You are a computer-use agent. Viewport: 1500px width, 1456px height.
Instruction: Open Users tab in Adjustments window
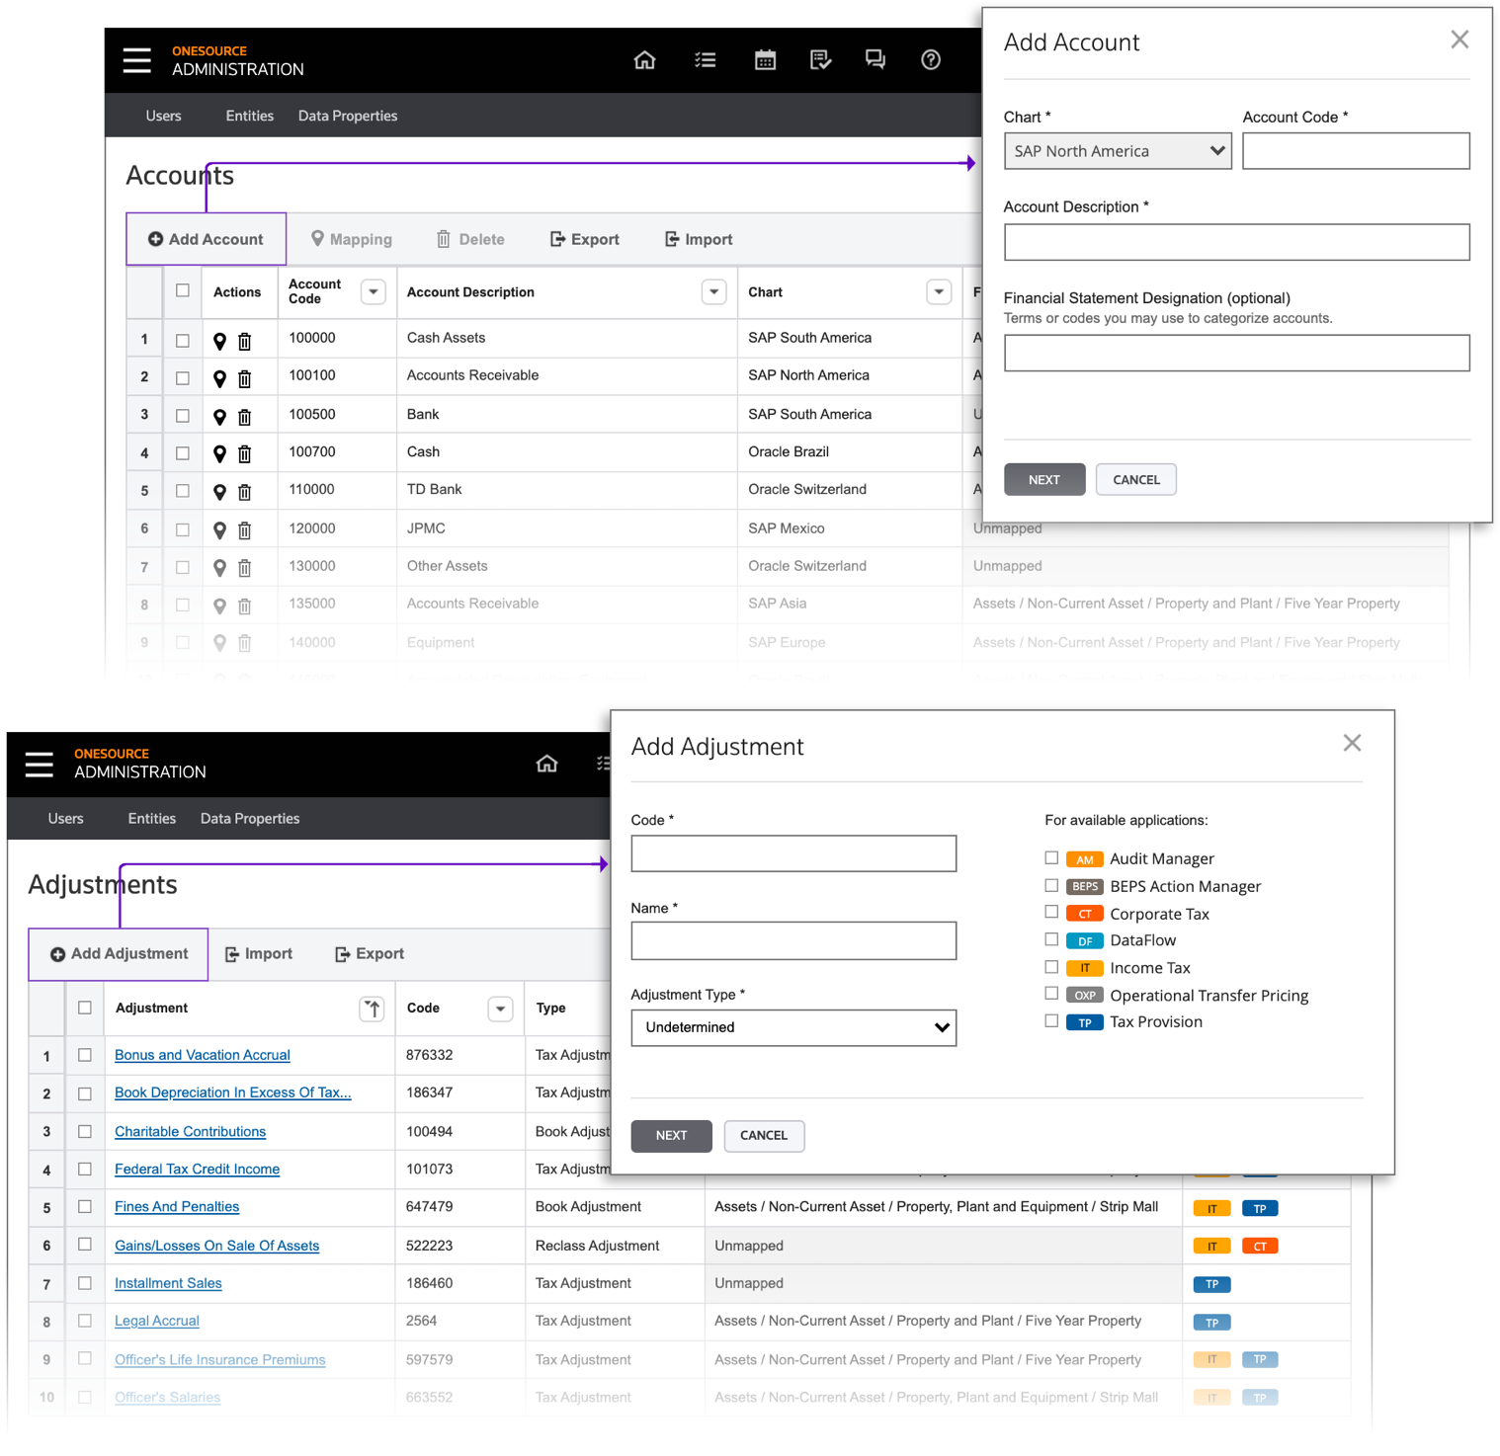point(65,819)
